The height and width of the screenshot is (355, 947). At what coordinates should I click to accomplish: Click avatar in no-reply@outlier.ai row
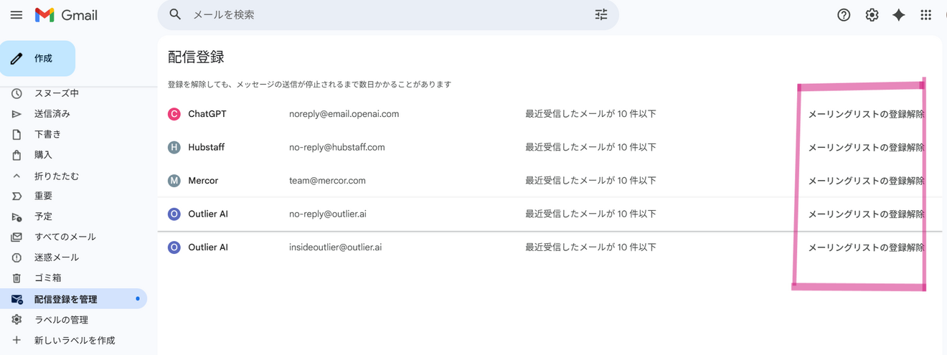click(174, 214)
